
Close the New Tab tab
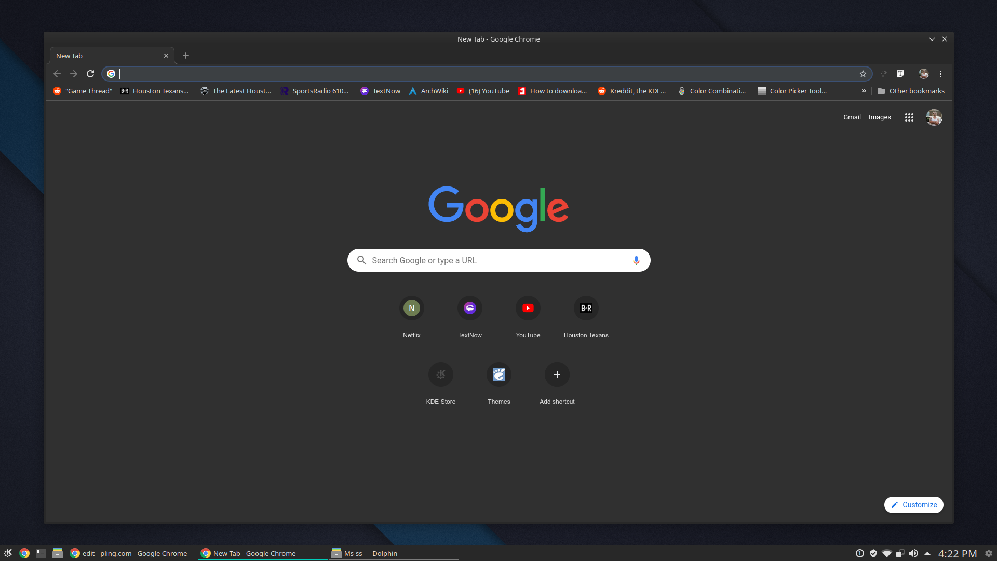pyautogui.click(x=166, y=56)
